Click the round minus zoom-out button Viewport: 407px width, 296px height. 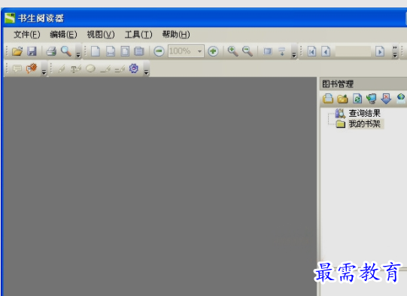click(x=159, y=51)
